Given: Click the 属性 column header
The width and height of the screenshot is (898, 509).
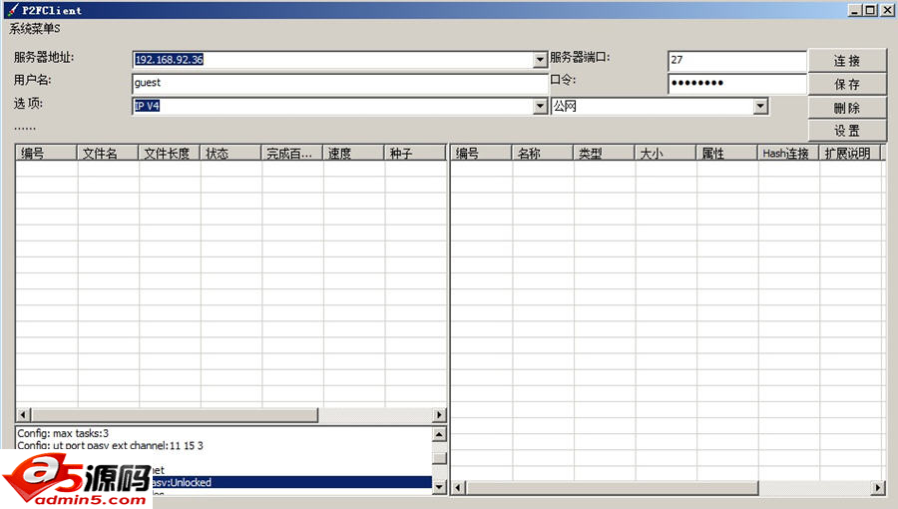Looking at the screenshot, I should (727, 153).
